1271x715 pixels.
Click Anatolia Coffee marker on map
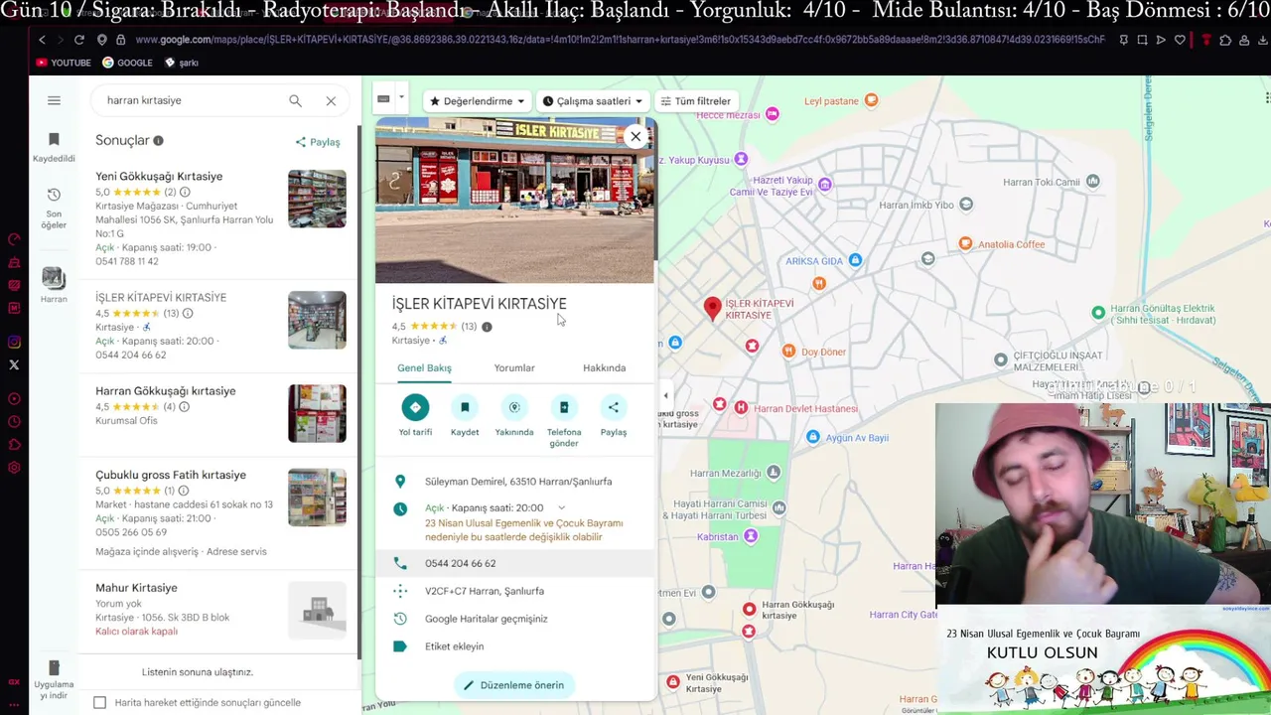[x=965, y=244]
